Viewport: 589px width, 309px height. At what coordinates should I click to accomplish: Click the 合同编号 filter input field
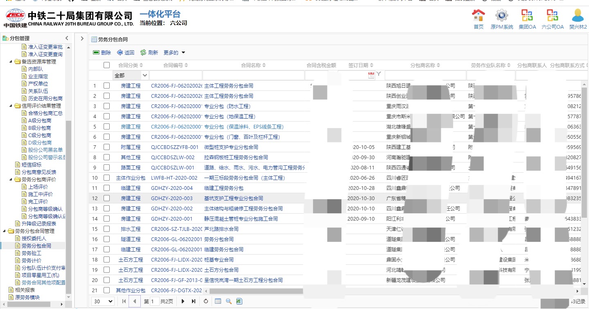tap(176, 75)
